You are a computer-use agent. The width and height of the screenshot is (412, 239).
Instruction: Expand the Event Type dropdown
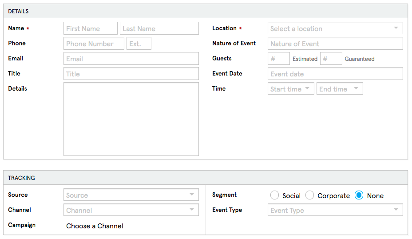335,210
